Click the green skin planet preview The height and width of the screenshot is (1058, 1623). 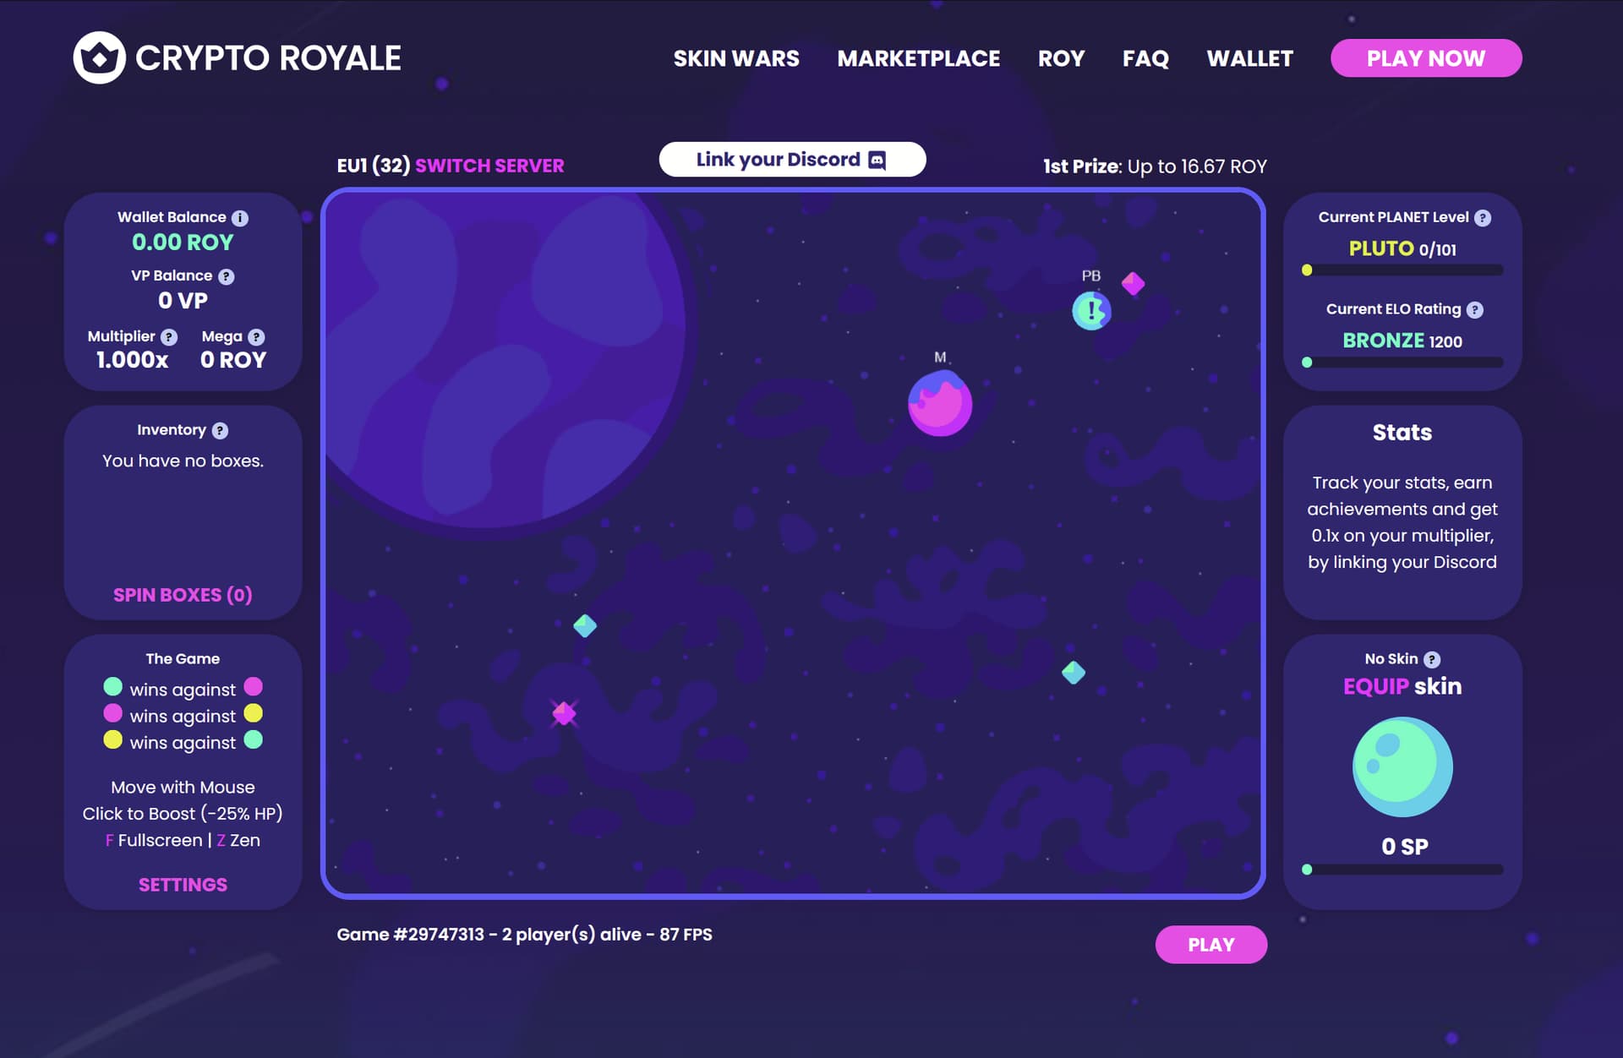1402,767
